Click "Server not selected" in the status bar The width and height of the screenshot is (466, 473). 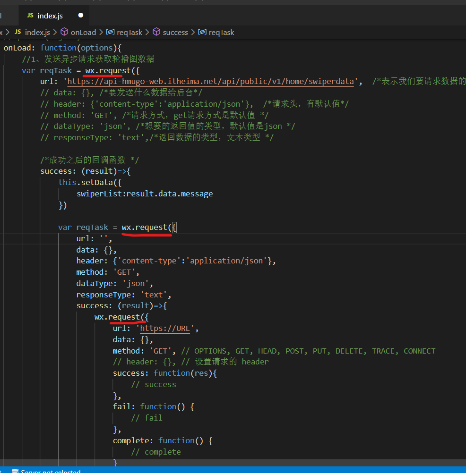point(51,471)
